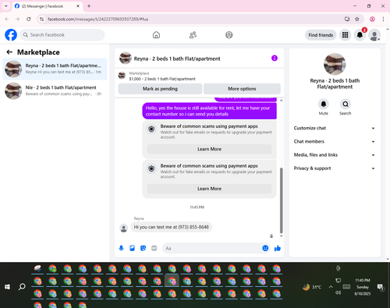Open the Windows notification center icon
The height and width of the screenshot is (308, 390).
pyautogui.click(x=381, y=287)
